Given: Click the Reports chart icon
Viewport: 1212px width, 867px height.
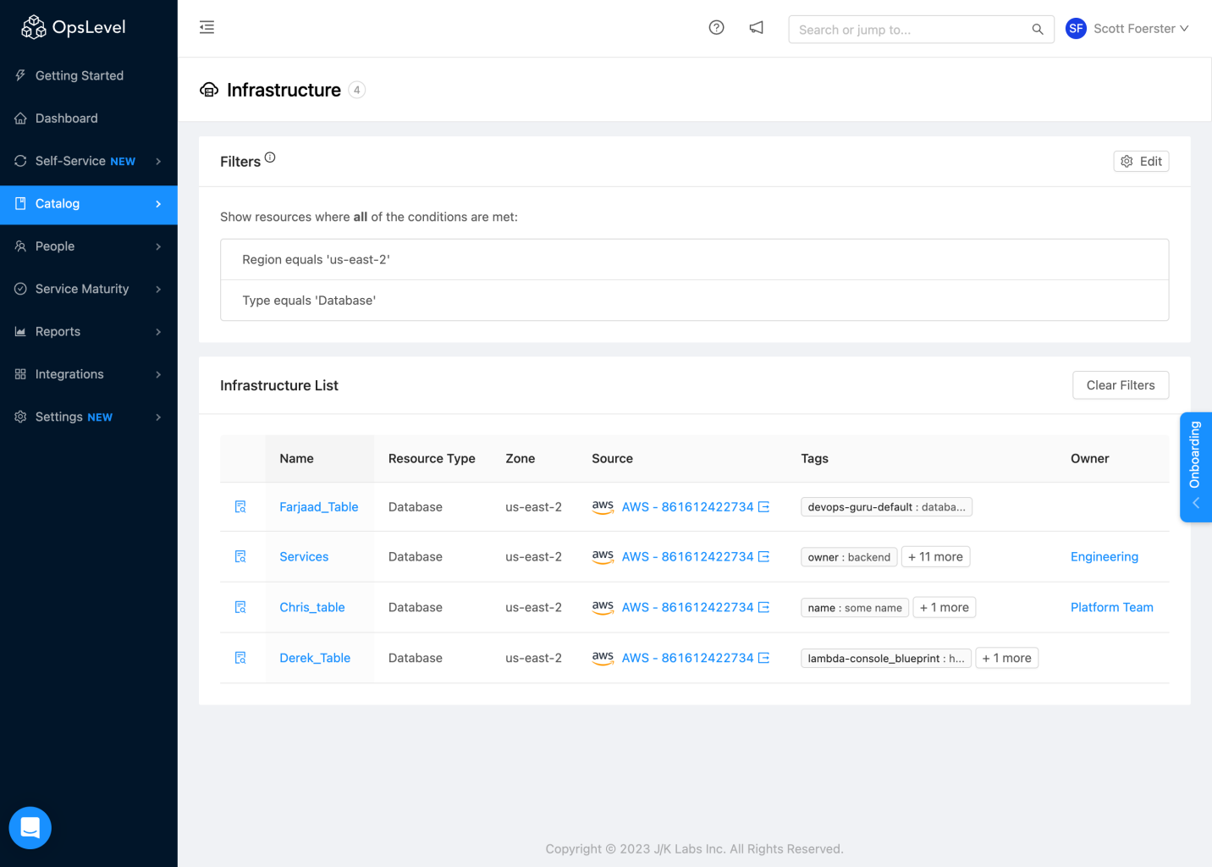Looking at the screenshot, I should click(x=20, y=331).
